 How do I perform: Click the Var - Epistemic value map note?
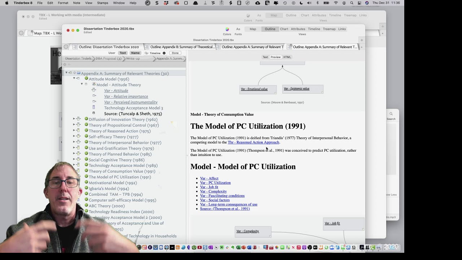(303, 89)
